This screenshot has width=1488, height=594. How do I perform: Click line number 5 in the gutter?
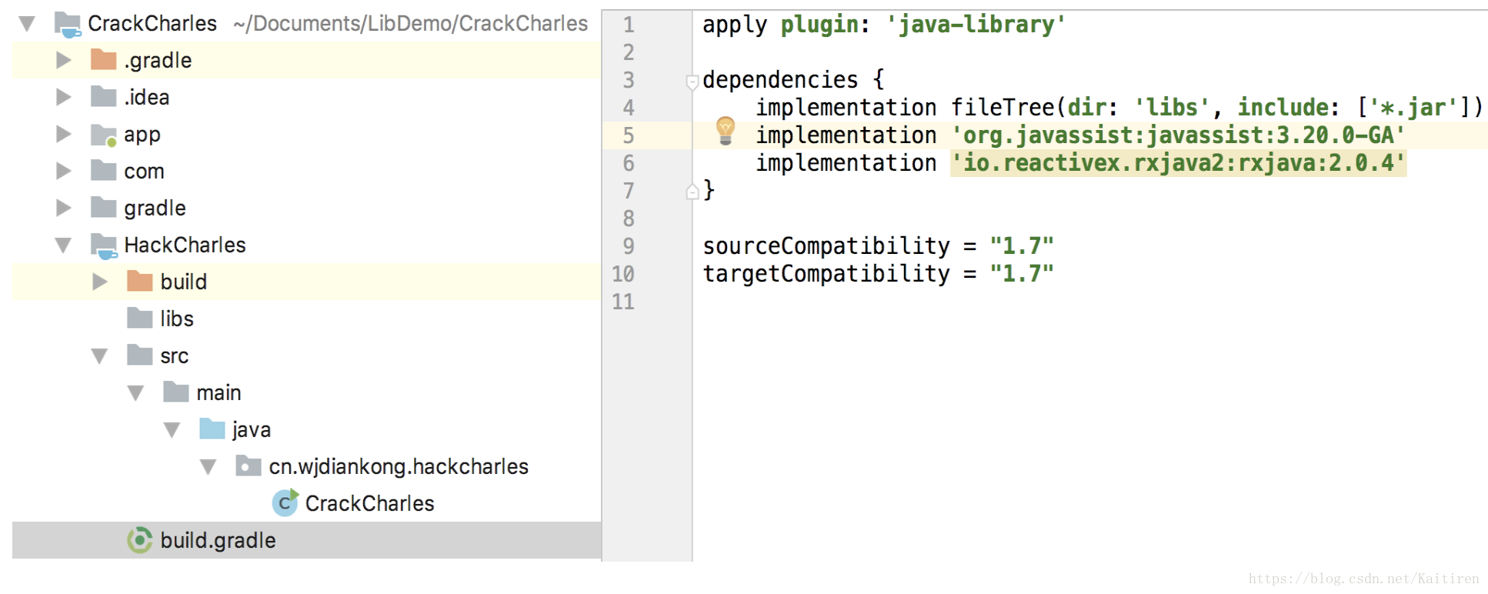click(629, 136)
